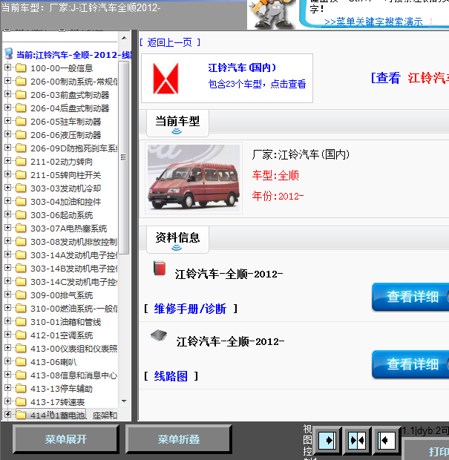The height and width of the screenshot is (460, 449).
Task: Click the 211-02 power steering folder icon
Action: (21, 161)
